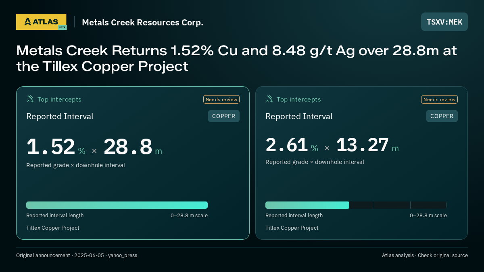Click Top intercepts label on the 2.61% card
This screenshot has width=484, height=272.
coord(299,99)
